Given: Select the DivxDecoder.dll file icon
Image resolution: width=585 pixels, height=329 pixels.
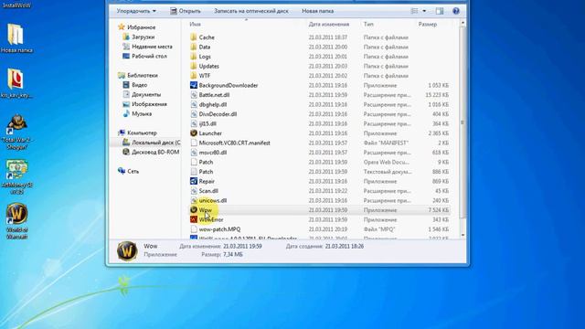Looking at the screenshot, I should click(x=193, y=114).
